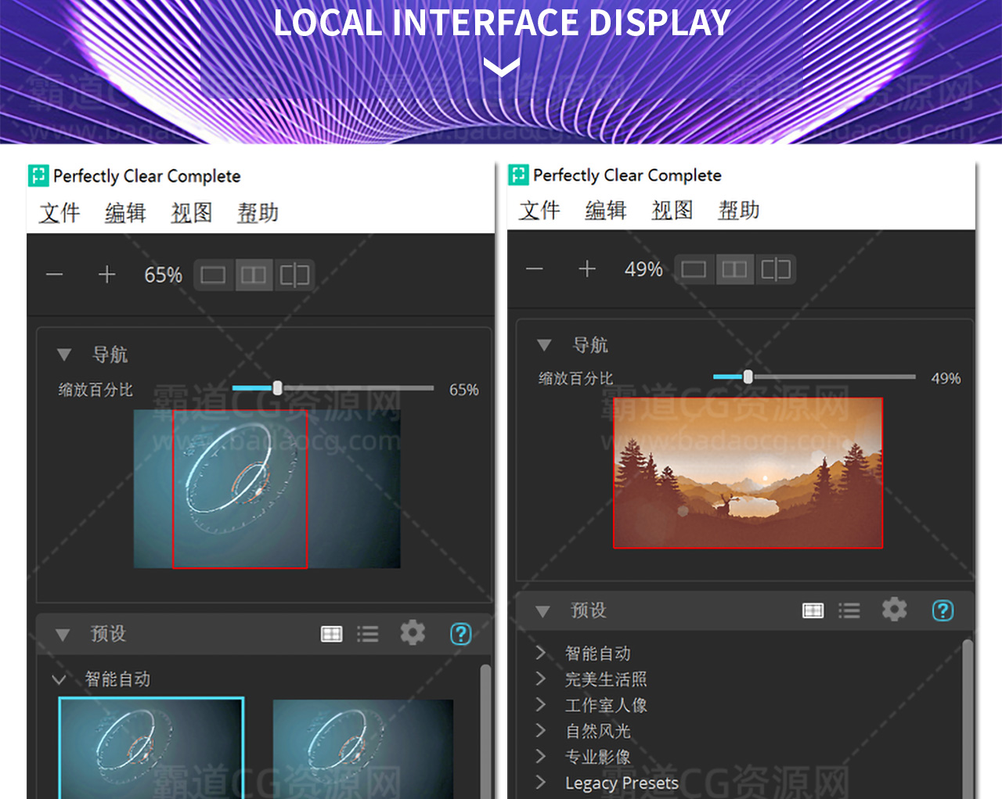Image resolution: width=1002 pixels, height=799 pixels.
Task: Toggle side-by-side view in 49% window
Action: 734,269
